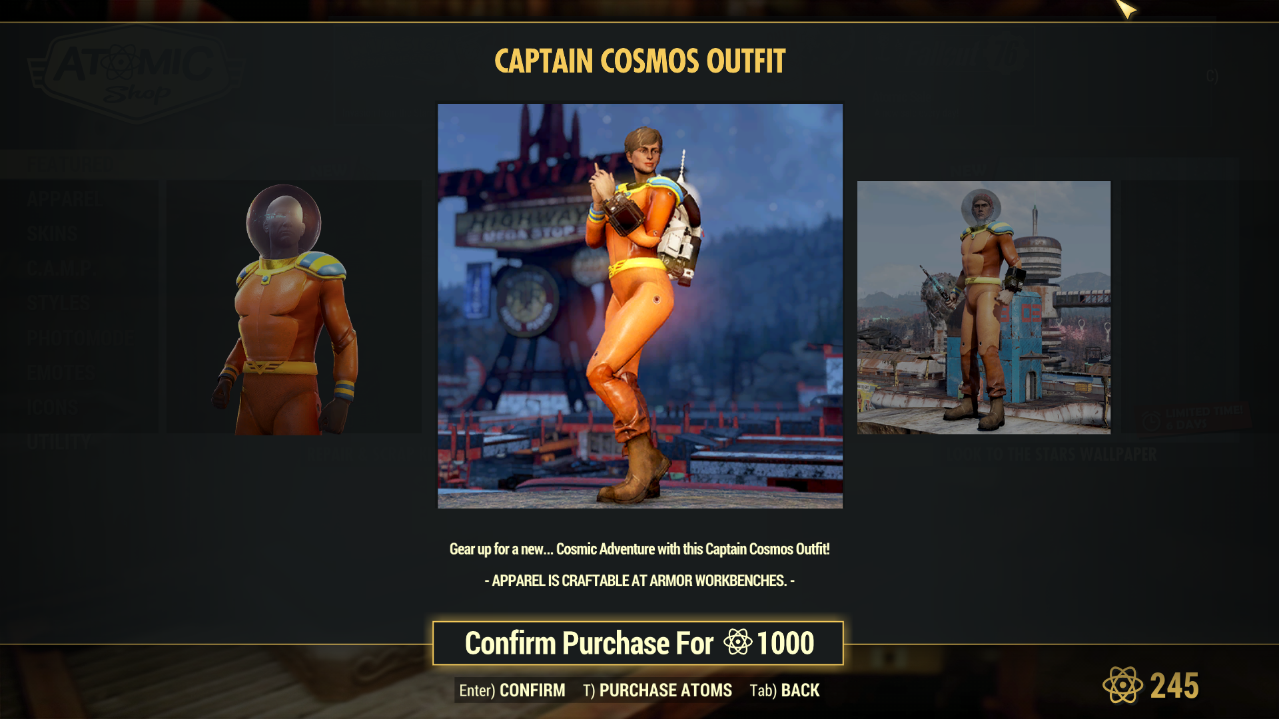The width and height of the screenshot is (1279, 719).
Task: Click the Atom currency icon beside 245
Action: click(x=1123, y=685)
